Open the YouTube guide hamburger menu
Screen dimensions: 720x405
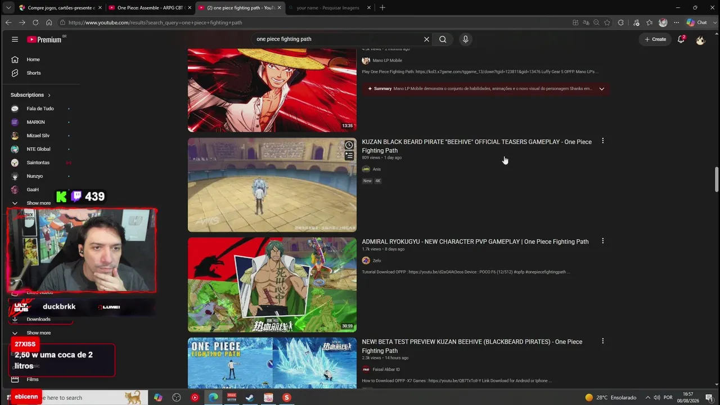[x=15, y=39]
